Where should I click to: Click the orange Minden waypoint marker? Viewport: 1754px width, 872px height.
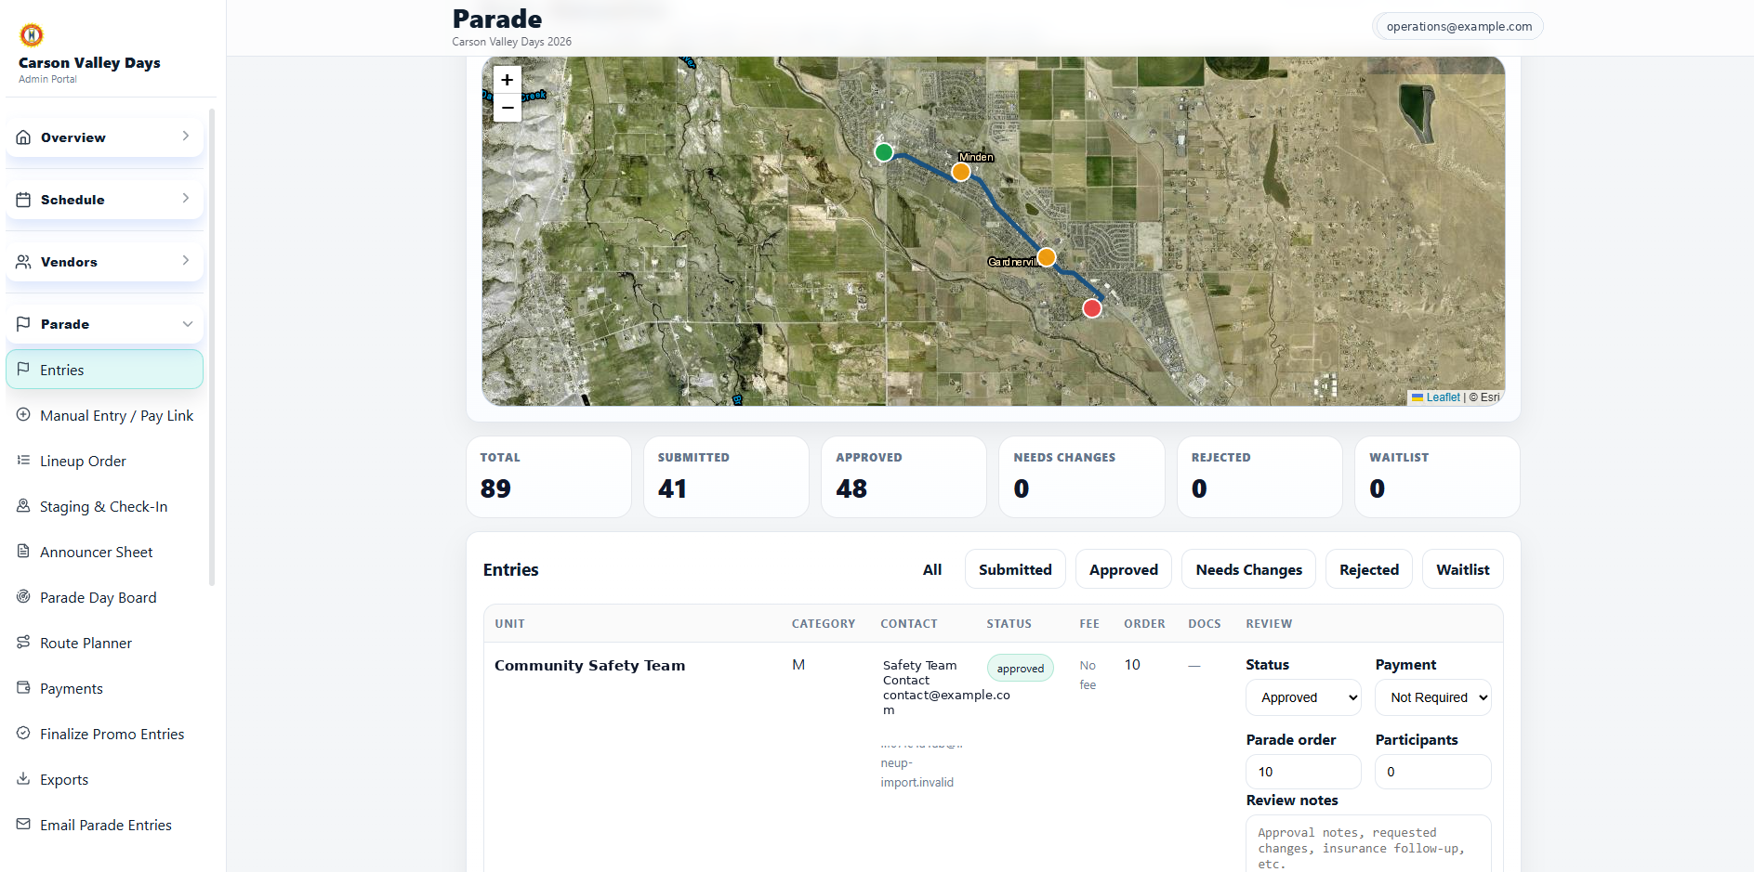coord(961,172)
